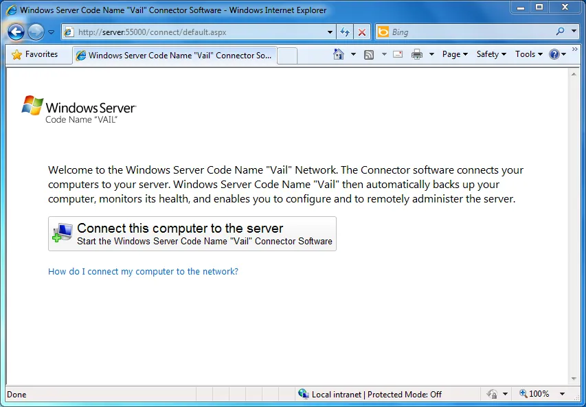
Task: Open the Tools menu
Action: pos(529,54)
